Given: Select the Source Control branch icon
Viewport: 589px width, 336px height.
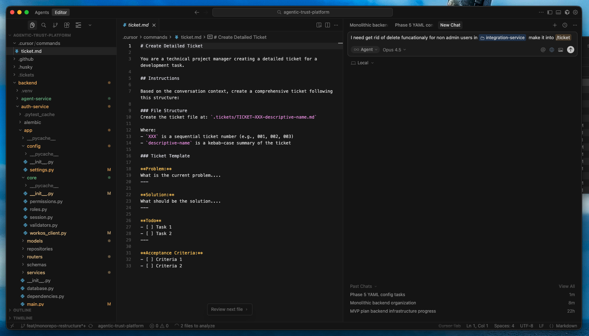Looking at the screenshot, I should 55,25.
